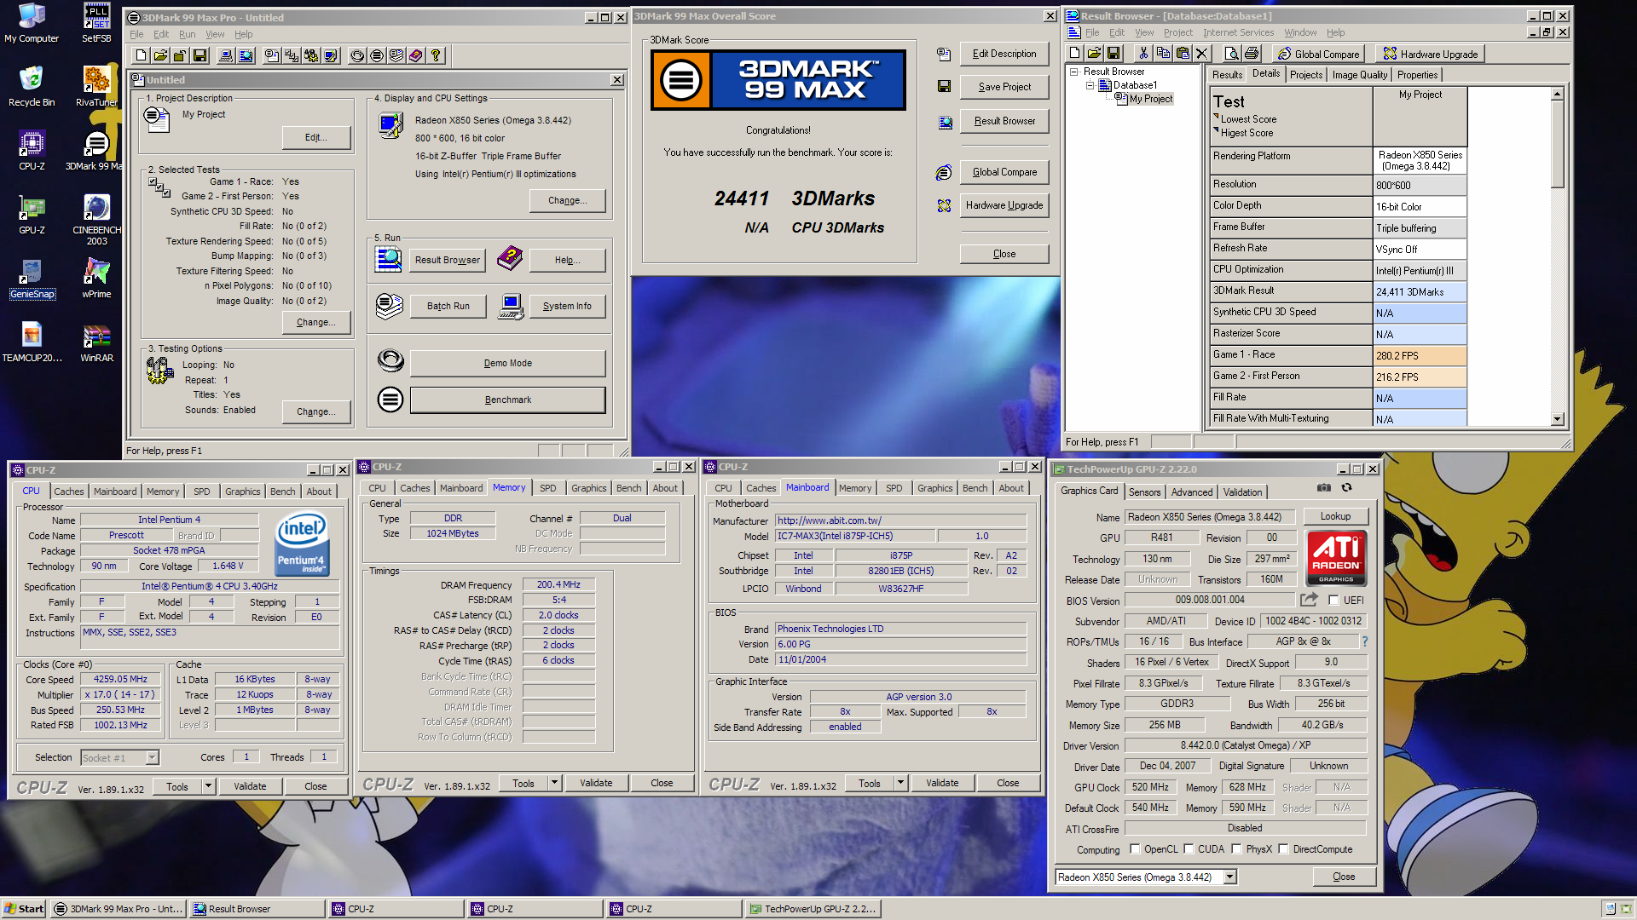Switch to Graphics tab in CPU-Z Mainboard window
Screen dimensions: 1637x920
934,488
